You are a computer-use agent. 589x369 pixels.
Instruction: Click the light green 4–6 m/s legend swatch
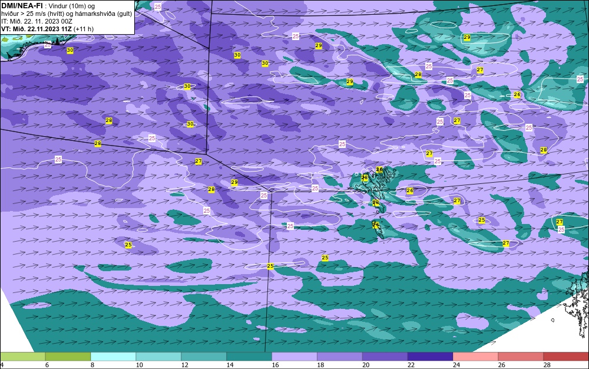[x=22, y=357]
